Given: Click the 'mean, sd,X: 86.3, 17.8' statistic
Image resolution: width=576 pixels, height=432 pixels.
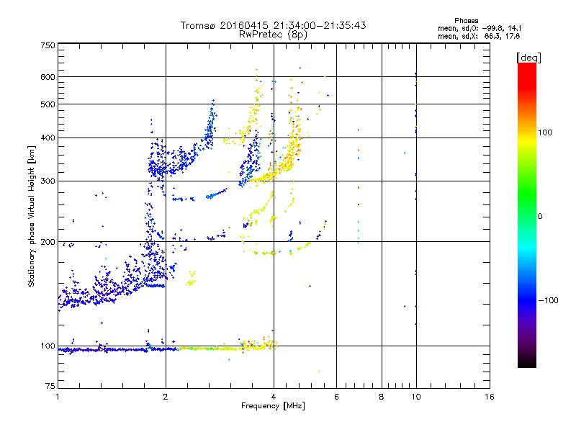Looking at the screenshot, I should (x=479, y=36).
